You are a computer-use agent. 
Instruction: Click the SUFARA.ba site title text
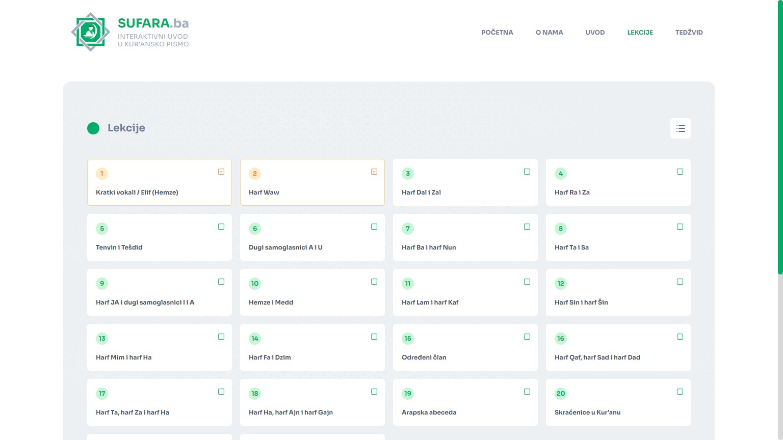153,23
